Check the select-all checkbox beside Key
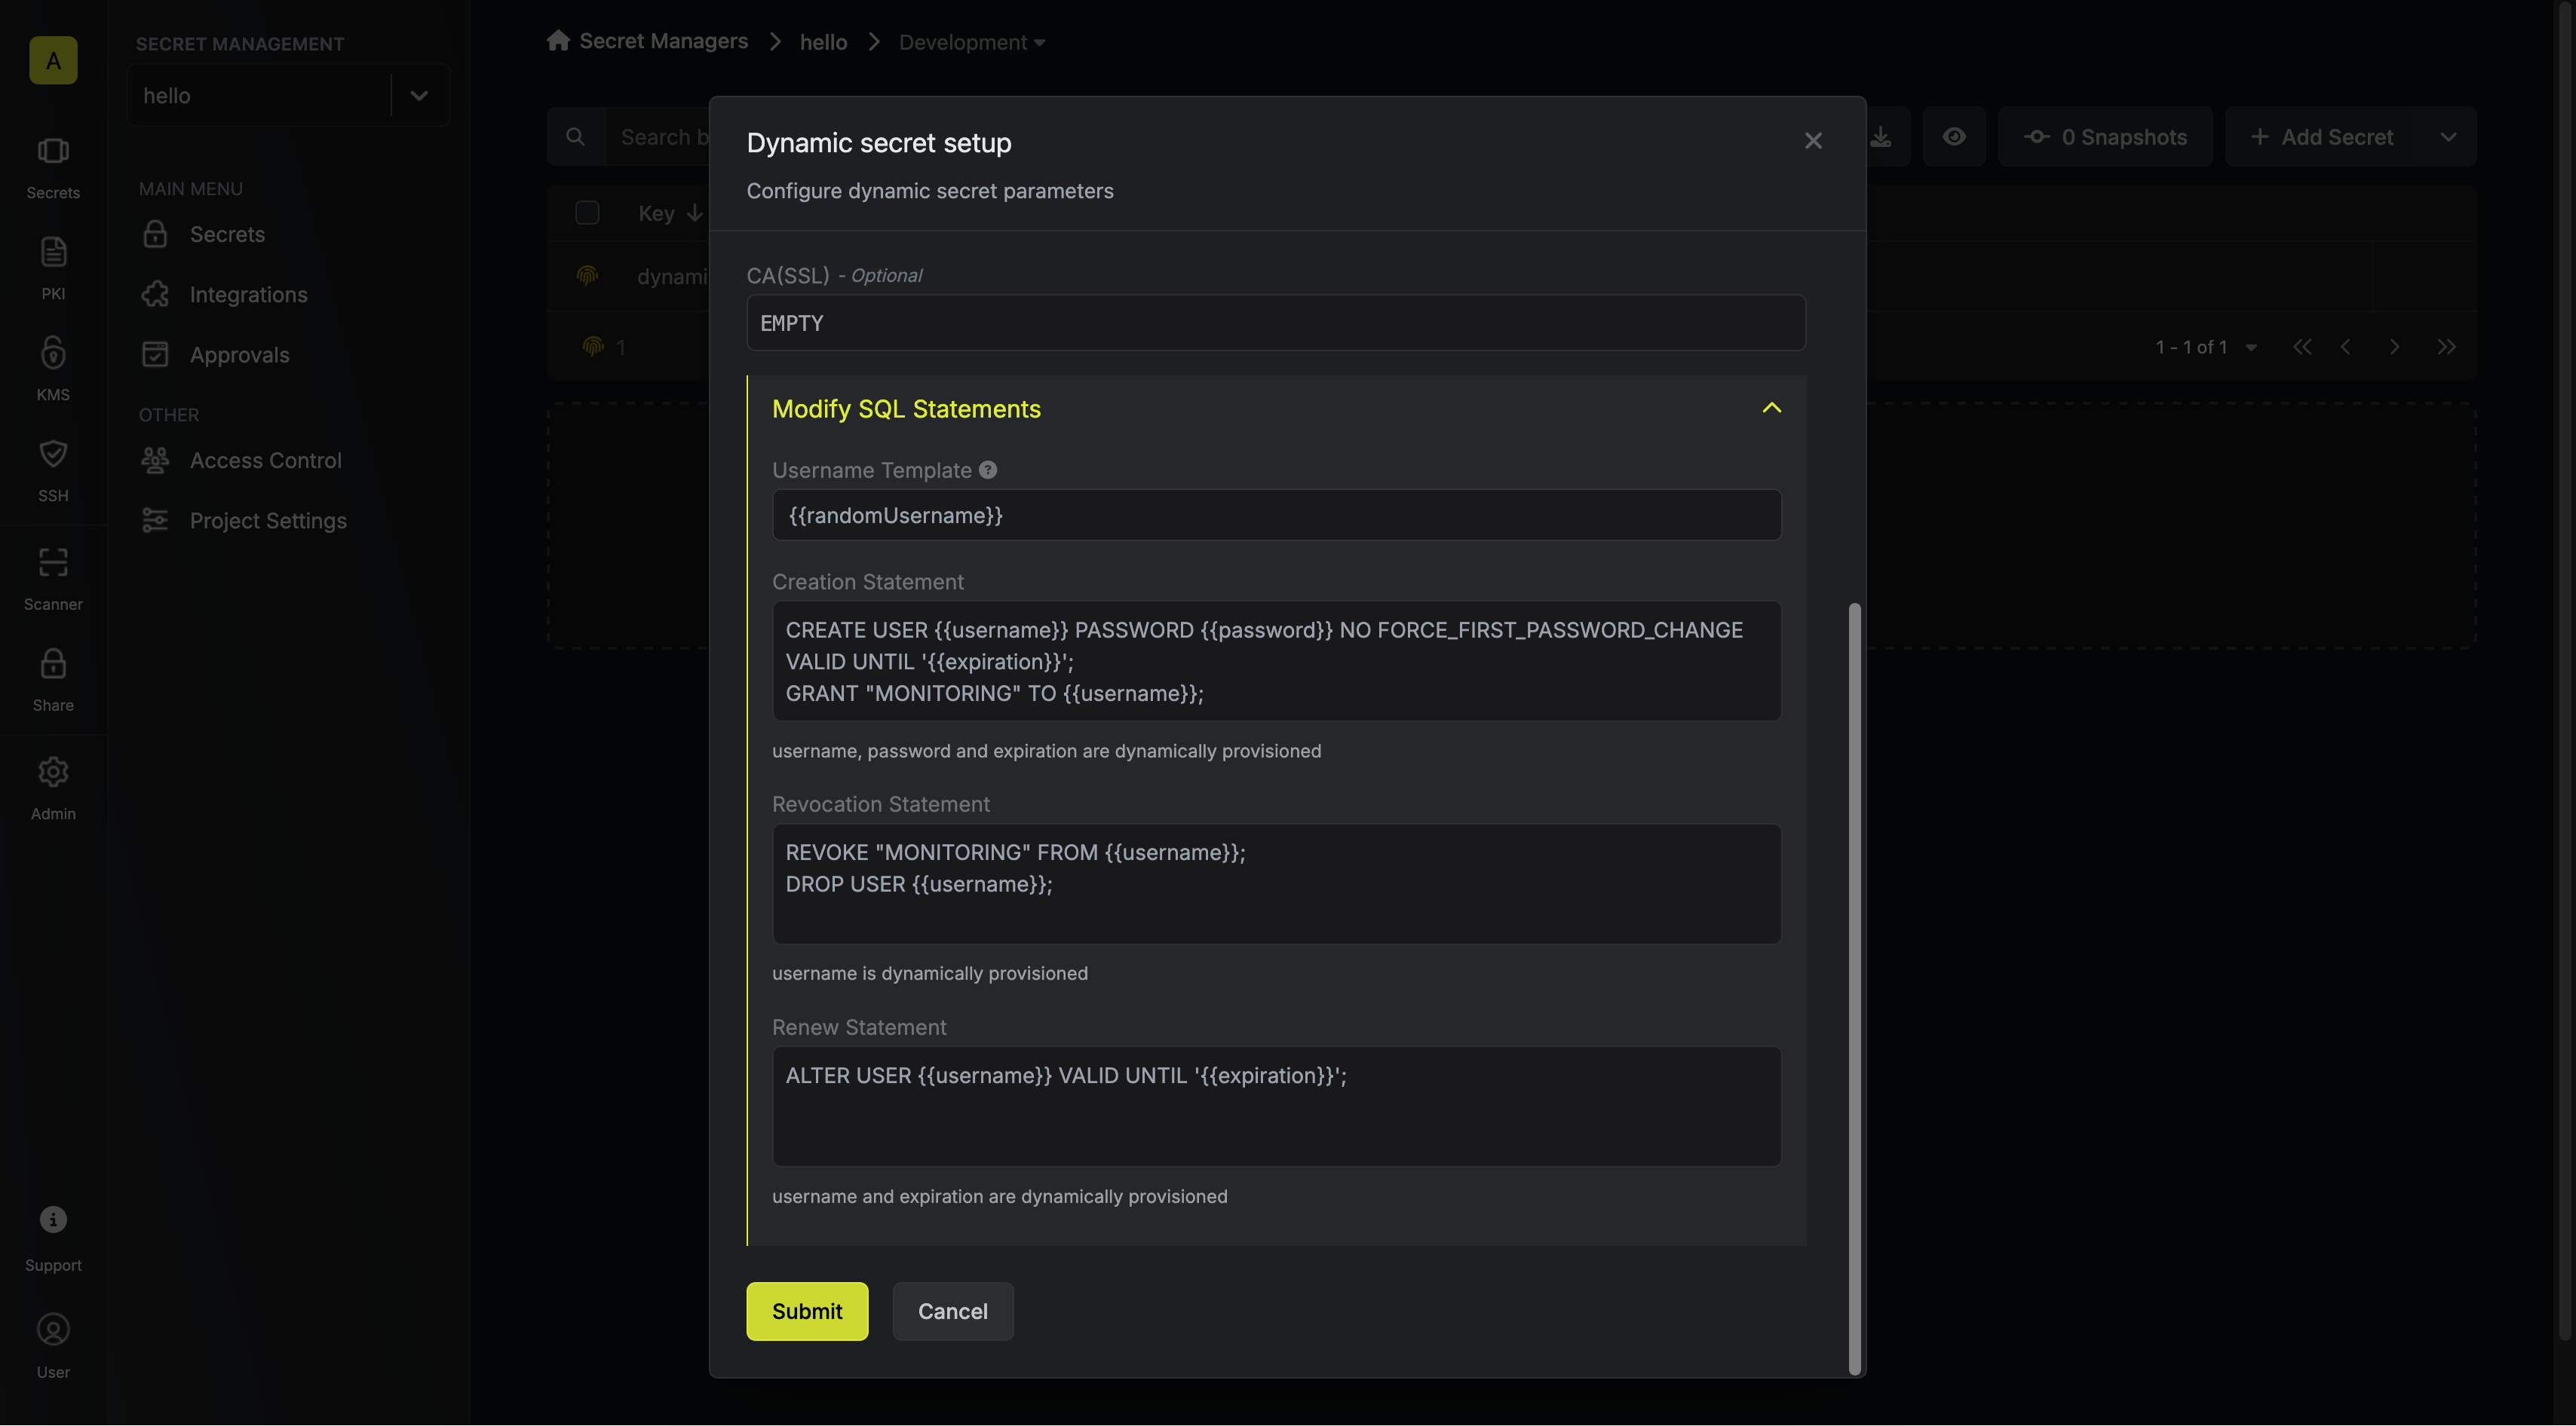Viewport: 2576px width, 1426px height. click(x=587, y=213)
